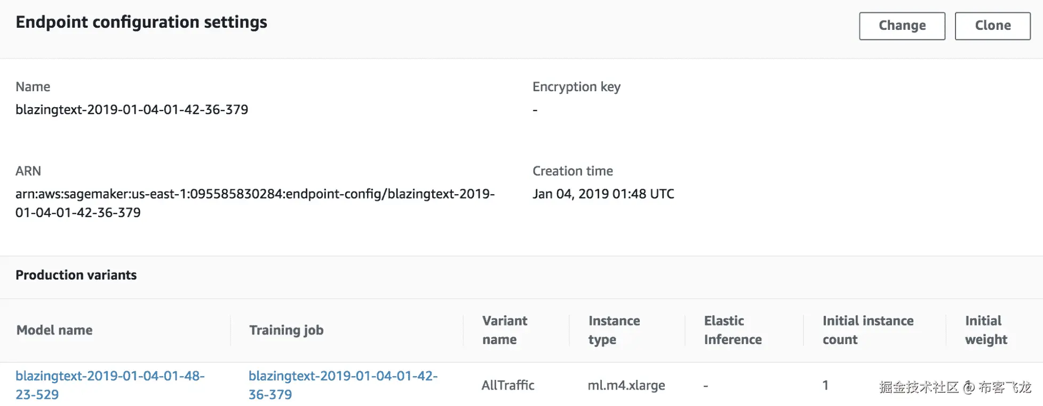Click the endpoint configuration name value
Image resolution: width=1043 pixels, height=406 pixels.
pyautogui.click(x=132, y=109)
